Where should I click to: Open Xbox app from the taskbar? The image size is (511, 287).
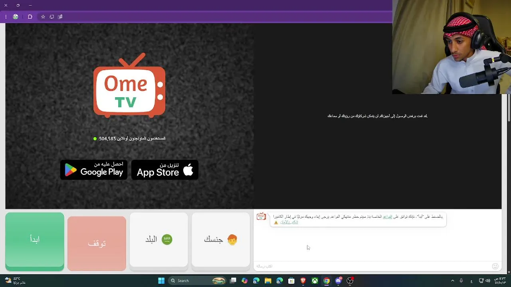[315, 281]
